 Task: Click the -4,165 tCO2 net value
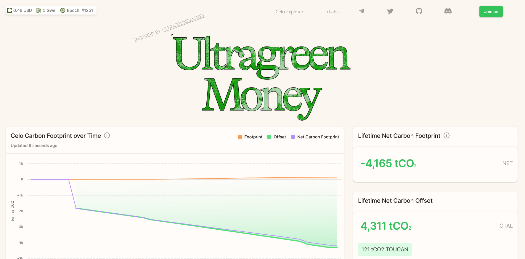point(388,164)
